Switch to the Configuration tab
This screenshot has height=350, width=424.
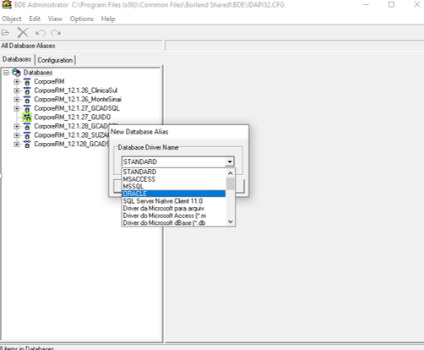(55, 60)
